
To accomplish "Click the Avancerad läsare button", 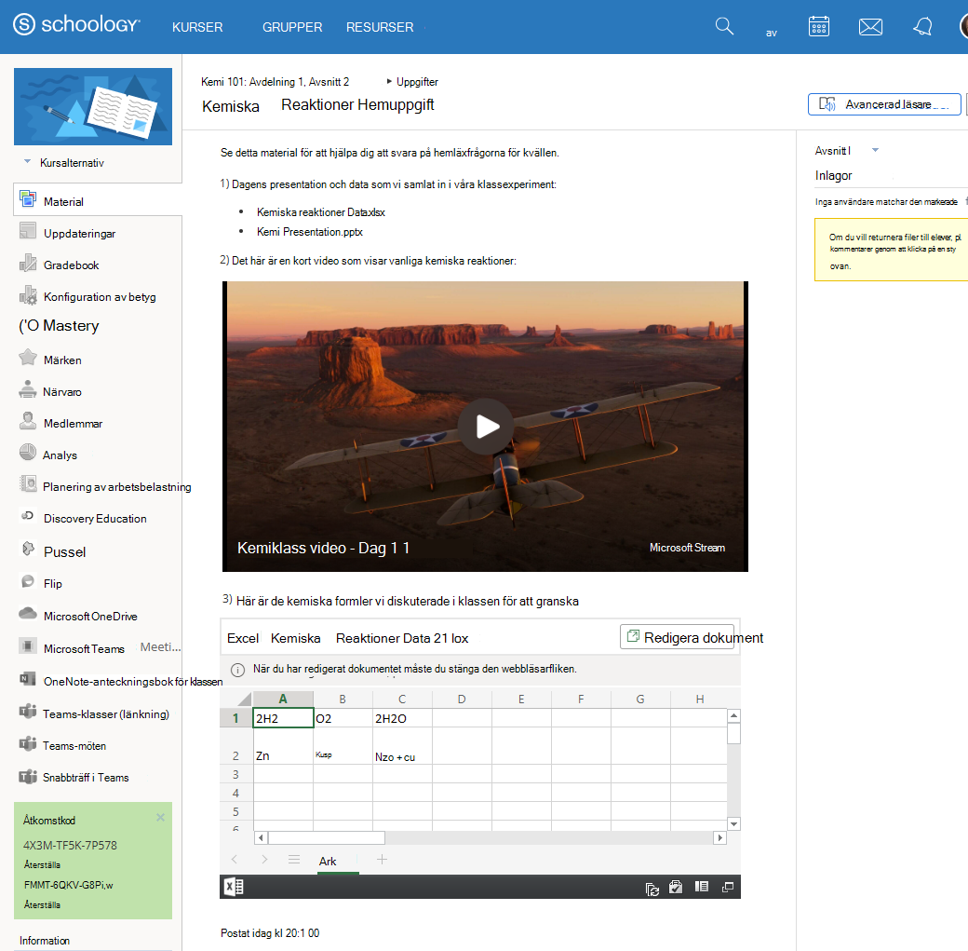I will pyautogui.click(x=884, y=104).
